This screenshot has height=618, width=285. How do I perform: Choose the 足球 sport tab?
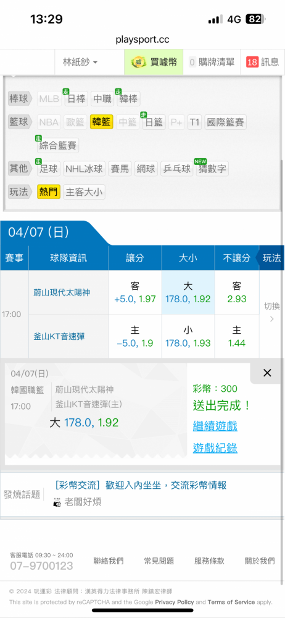49,169
